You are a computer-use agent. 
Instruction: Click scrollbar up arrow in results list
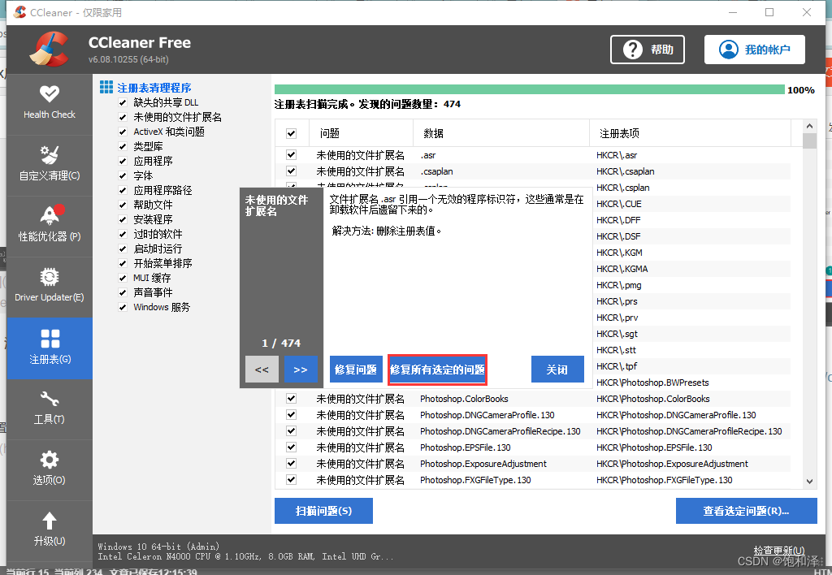[x=809, y=126]
